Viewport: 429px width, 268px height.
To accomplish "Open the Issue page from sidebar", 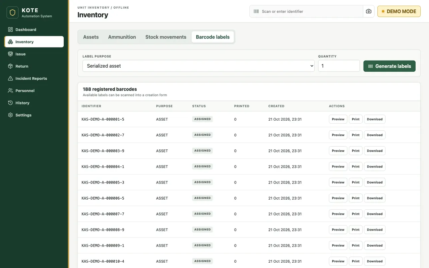I will pos(34,54).
